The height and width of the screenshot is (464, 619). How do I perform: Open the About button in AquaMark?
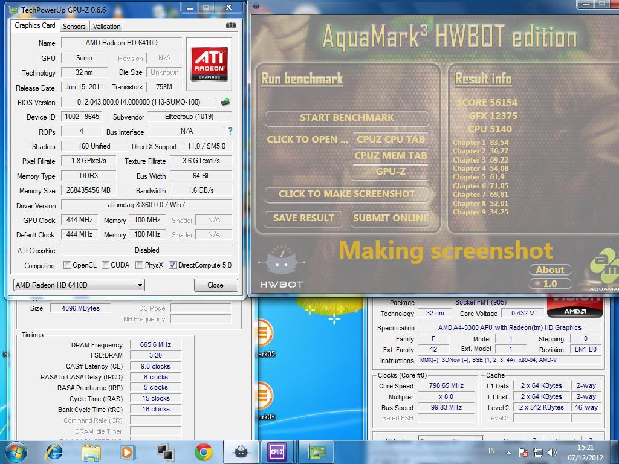point(550,270)
